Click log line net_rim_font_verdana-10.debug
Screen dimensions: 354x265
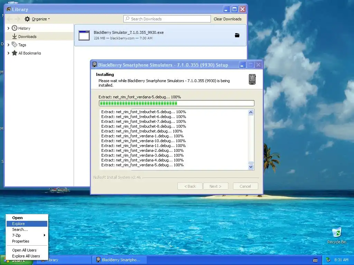[x=143, y=141]
